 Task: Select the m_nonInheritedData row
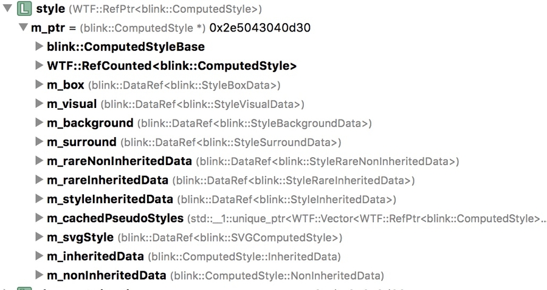click(x=106, y=275)
